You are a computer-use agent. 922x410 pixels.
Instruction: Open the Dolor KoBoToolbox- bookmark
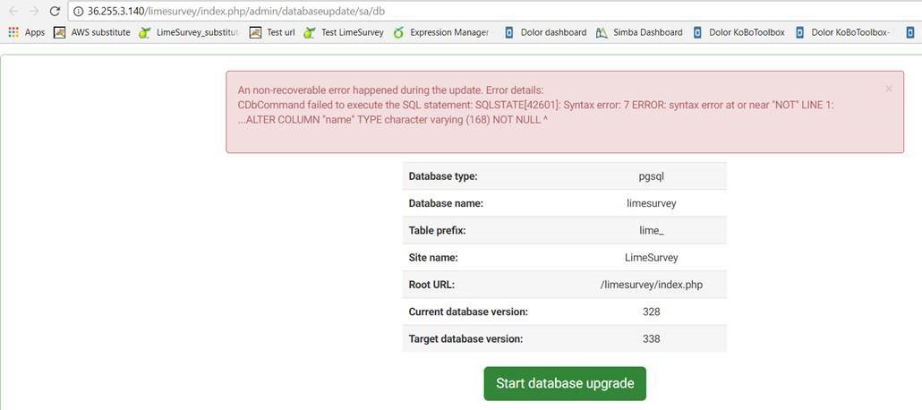point(842,32)
